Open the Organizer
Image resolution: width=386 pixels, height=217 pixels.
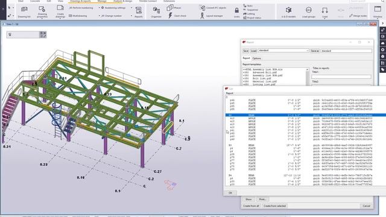(x=156, y=12)
